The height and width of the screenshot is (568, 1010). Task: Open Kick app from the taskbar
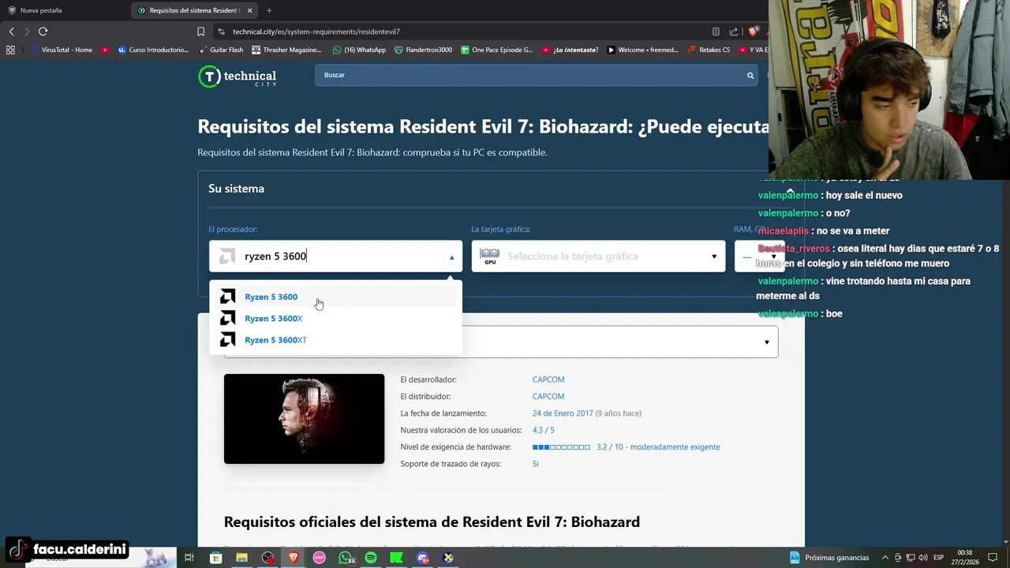(x=397, y=558)
